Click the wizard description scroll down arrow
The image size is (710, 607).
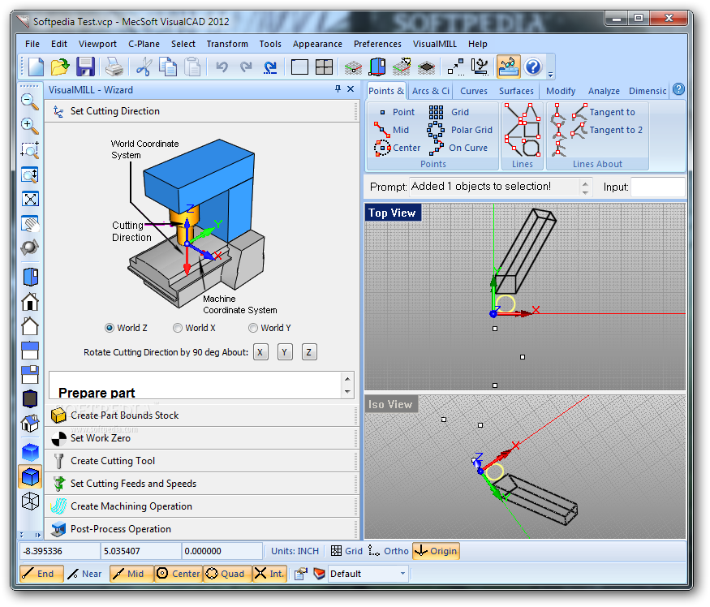[347, 392]
